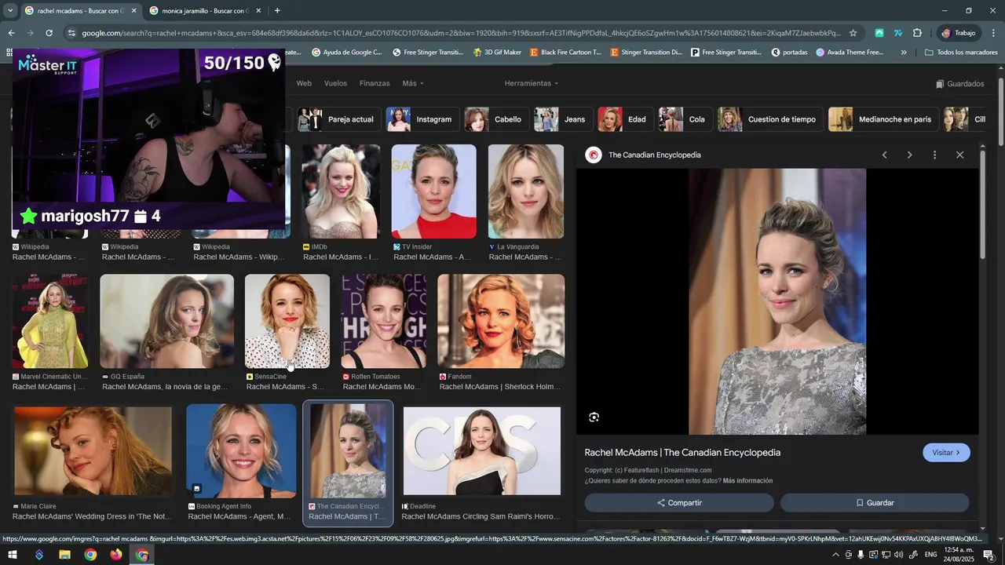This screenshot has width=1005, height=565.
Task: Show the previous image in the preview panel
Action: (884, 155)
